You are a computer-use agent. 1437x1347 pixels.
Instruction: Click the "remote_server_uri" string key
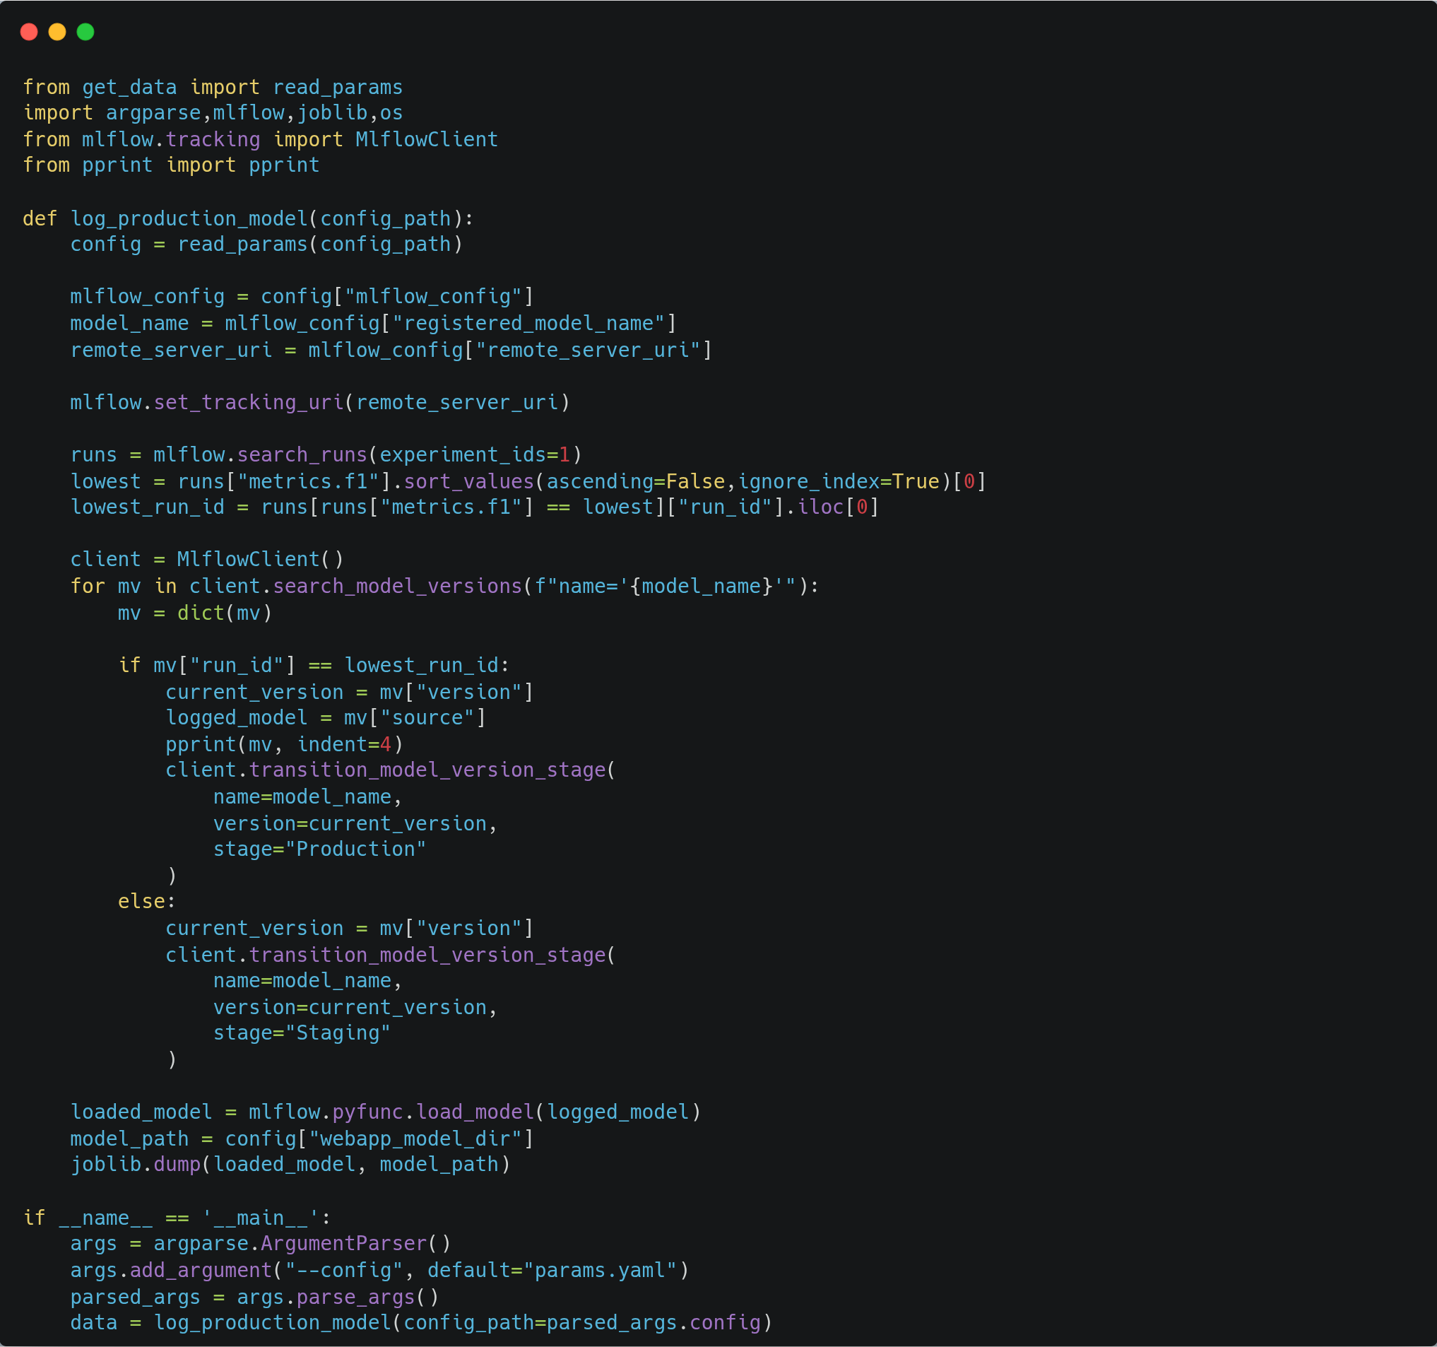tap(588, 350)
